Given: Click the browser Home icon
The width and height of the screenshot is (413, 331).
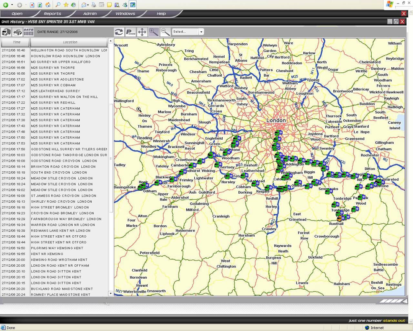Looking at the screenshot, I should pyautogui.click(x=48, y=5).
